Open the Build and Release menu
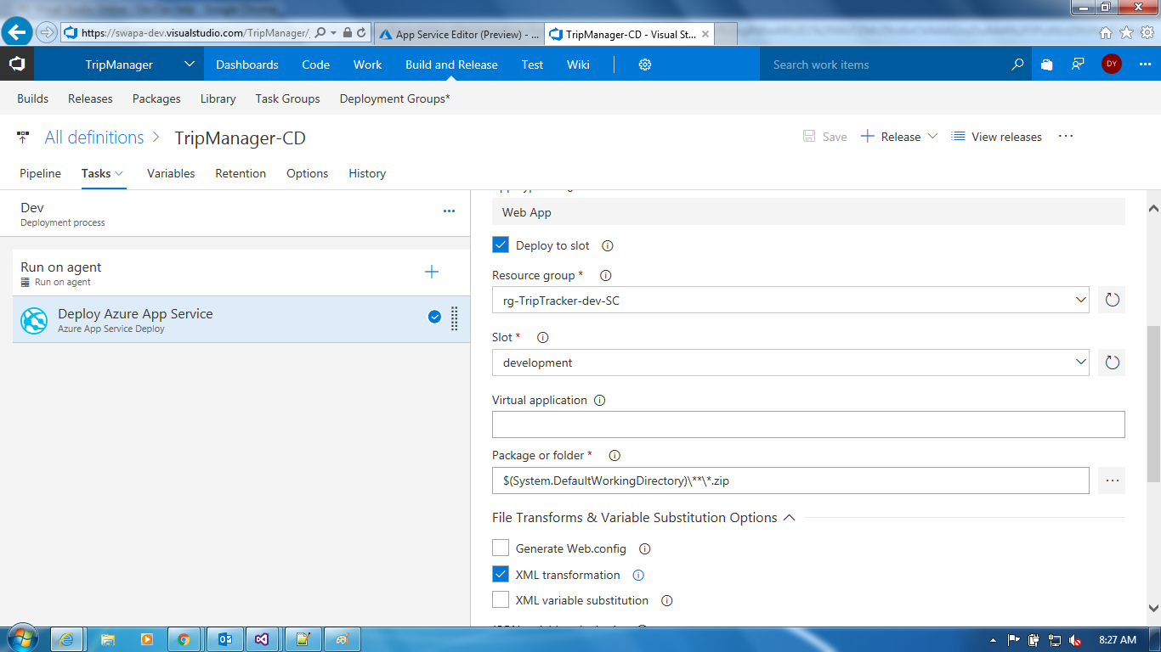The height and width of the screenshot is (652, 1161). (451, 65)
